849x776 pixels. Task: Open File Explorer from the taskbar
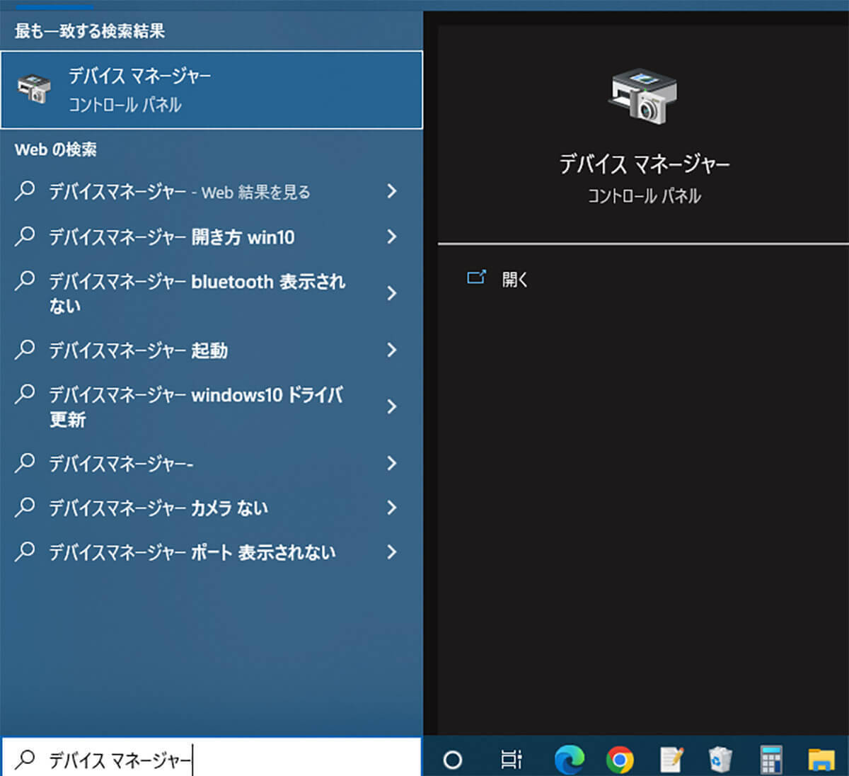(821, 760)
